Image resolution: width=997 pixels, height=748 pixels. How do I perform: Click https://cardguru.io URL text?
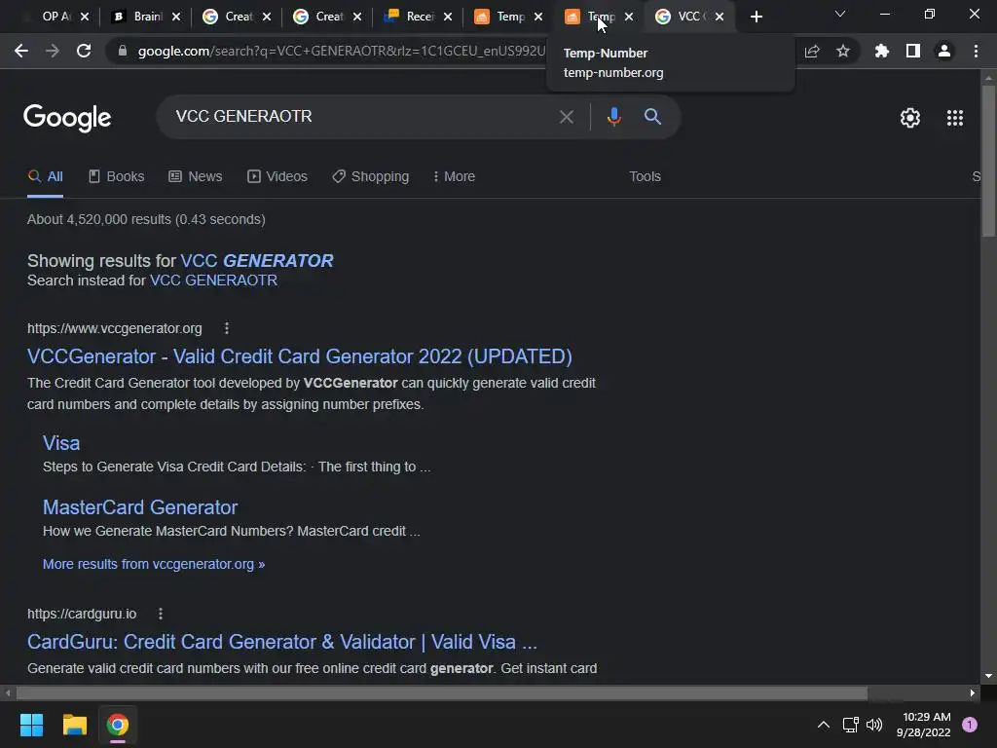pos(82,614)
